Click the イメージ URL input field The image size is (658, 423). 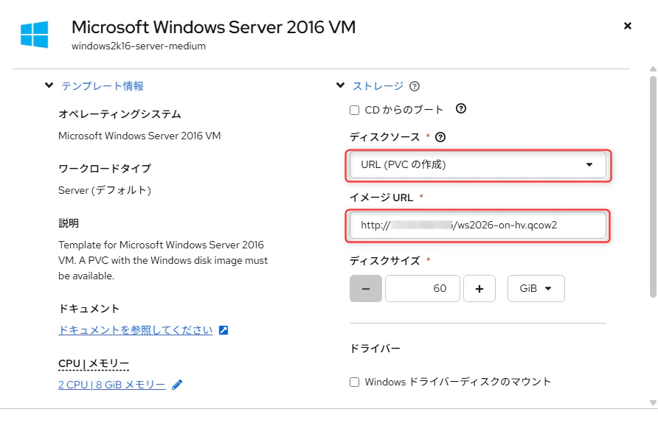[477, 225]
